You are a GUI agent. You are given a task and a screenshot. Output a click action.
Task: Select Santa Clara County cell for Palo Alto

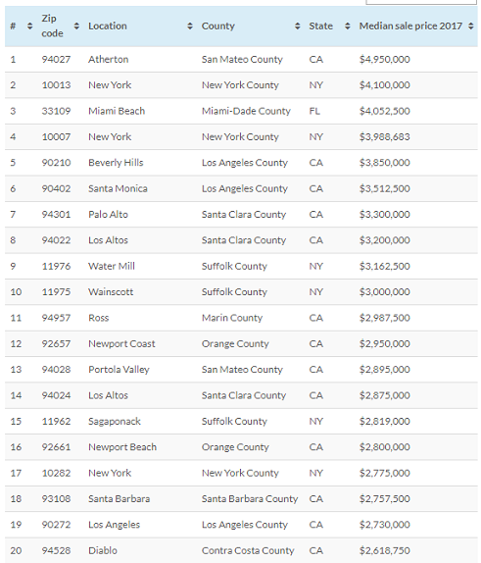(244, 215)
